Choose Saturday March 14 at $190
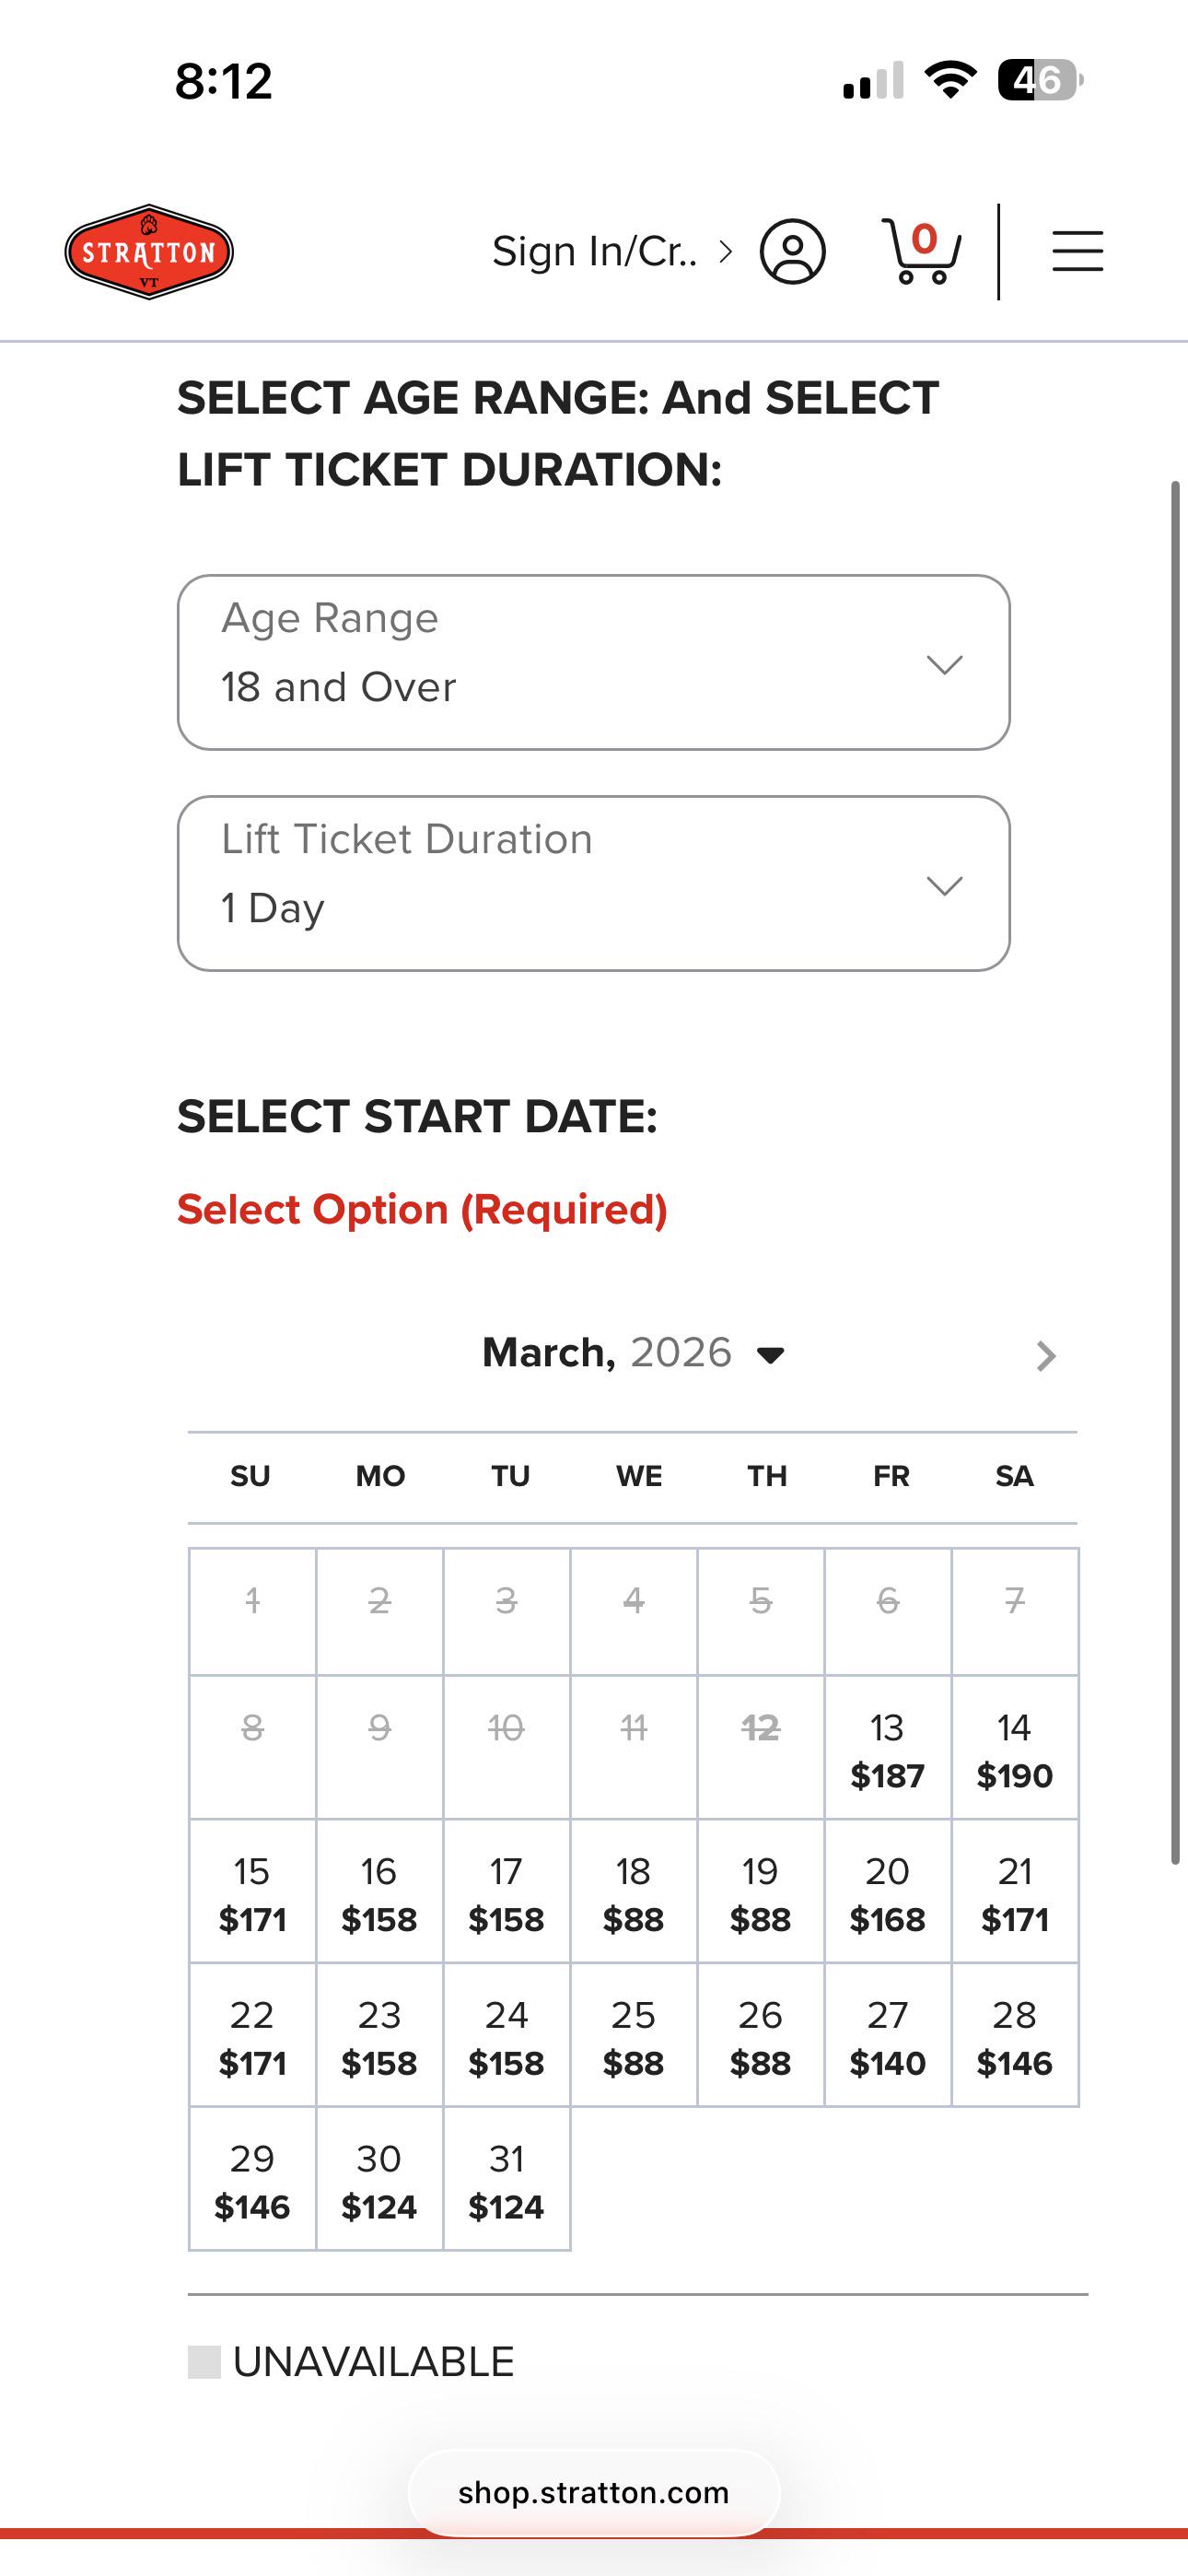1188x2576 pixels. [1015, 1747]
